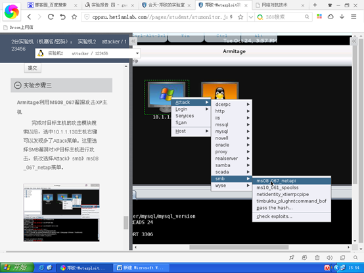364x273 pixels.
Task: Click the lightning speed-mode icon in address bar
Action: [x=231, y=16]
